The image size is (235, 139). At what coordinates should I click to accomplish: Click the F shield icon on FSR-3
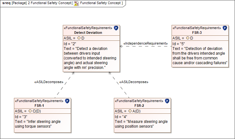pyautogui.click(x=225, y=28)
